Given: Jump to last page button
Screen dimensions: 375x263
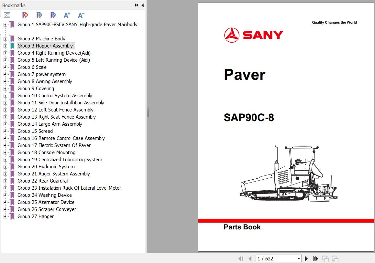Looking at the screenshot, I should click(x=316, y=258).
